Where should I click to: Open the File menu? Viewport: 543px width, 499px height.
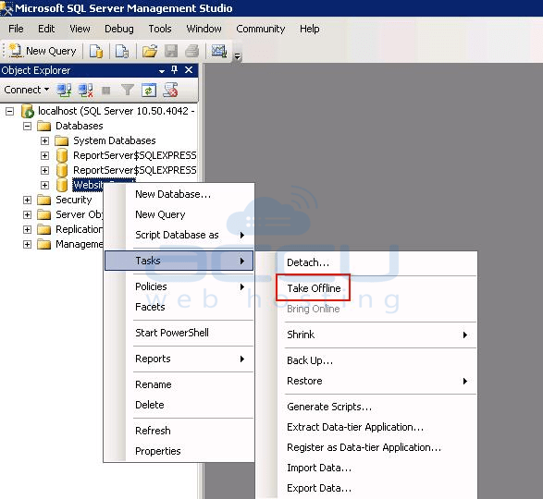(x=17, y=29)
